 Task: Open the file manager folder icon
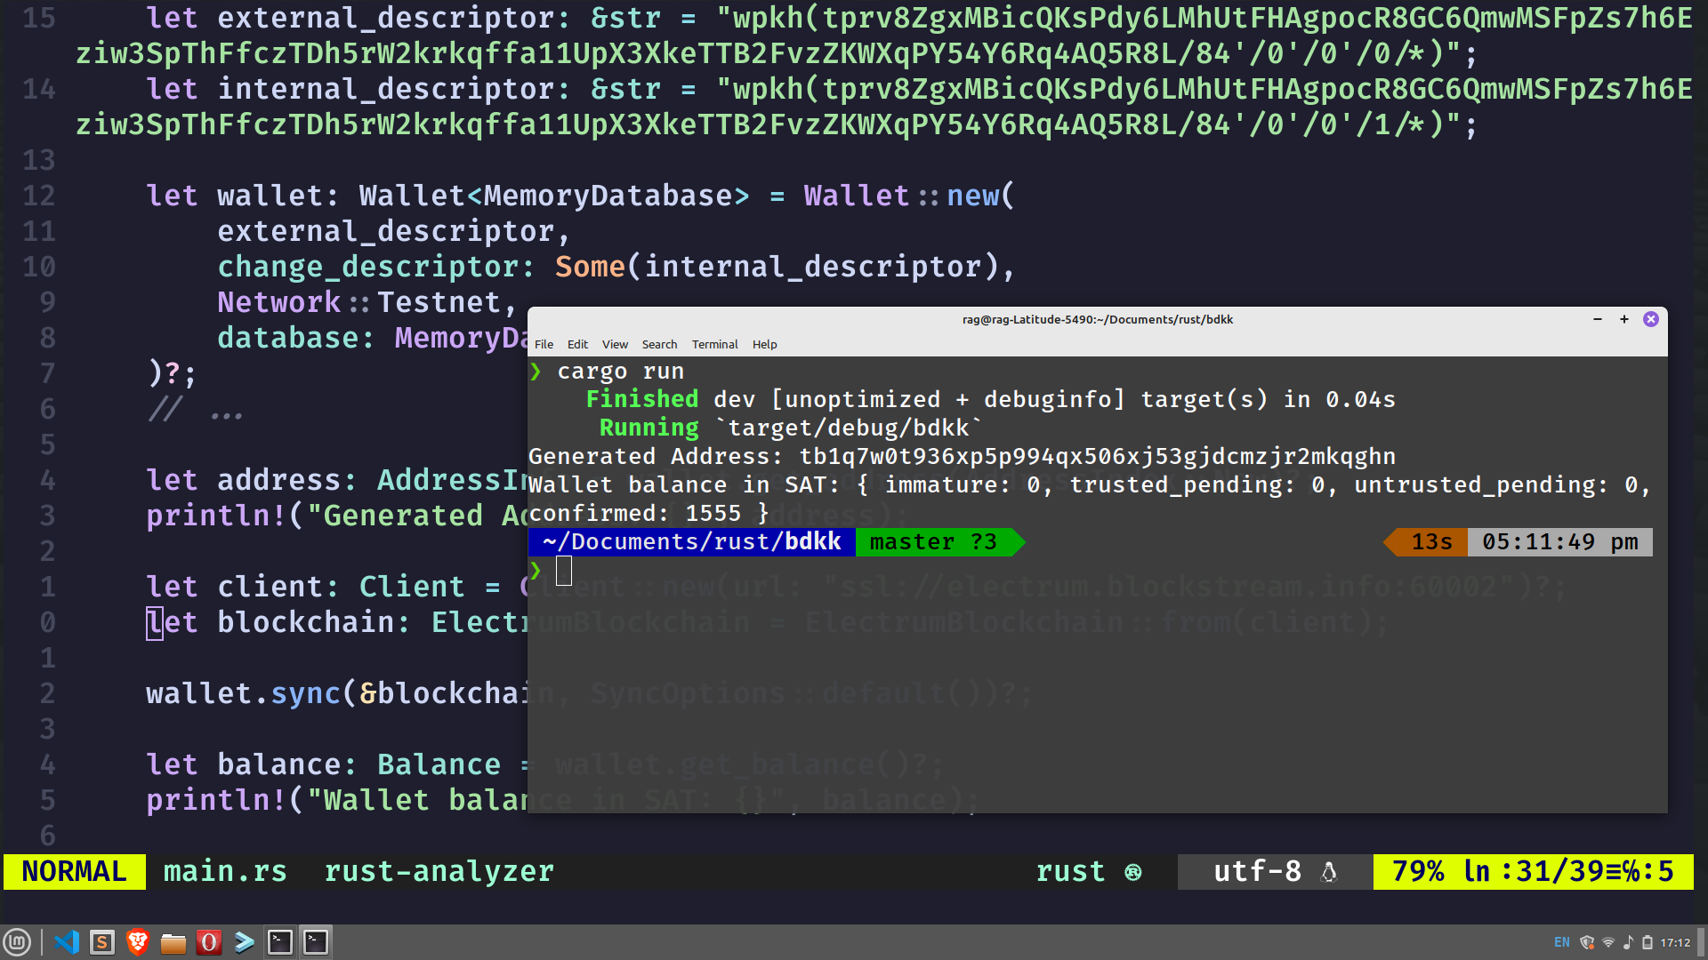pos(173,941)
